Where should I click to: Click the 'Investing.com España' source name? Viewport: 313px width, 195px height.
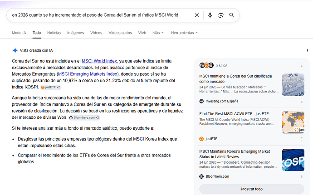222,101
